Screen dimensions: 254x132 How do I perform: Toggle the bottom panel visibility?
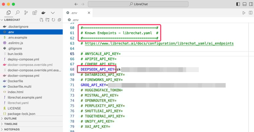(244, 4)
